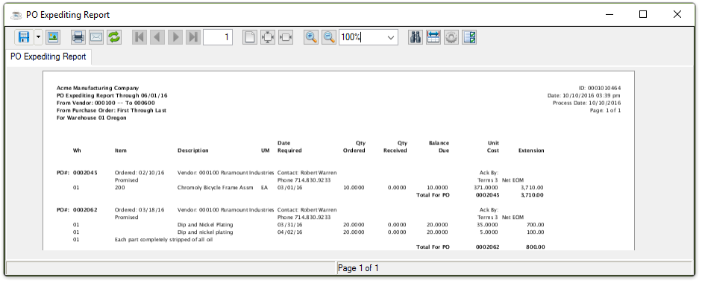Go to next page arrow
702x283 pixels.
175,37
